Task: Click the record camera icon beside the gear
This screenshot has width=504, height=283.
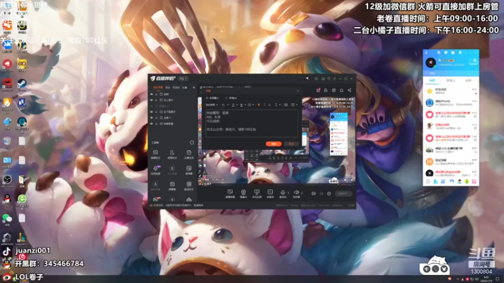Action: point(314,194)
